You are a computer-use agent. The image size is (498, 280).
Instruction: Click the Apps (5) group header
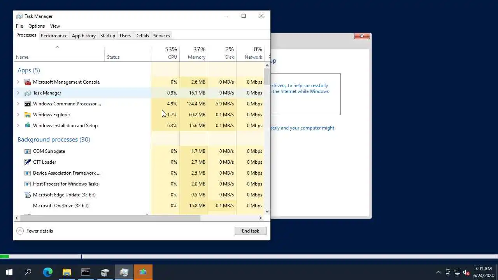click(x=29, y=70)
